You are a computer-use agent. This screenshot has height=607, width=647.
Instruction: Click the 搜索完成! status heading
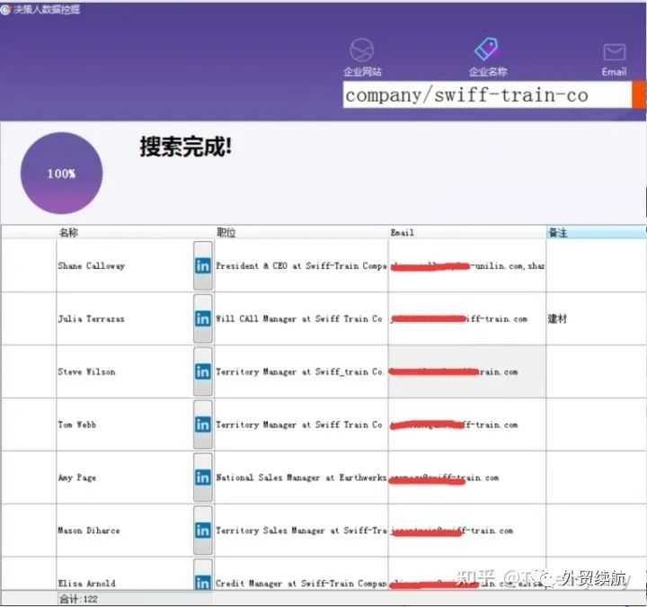click(x=186, y=147)
